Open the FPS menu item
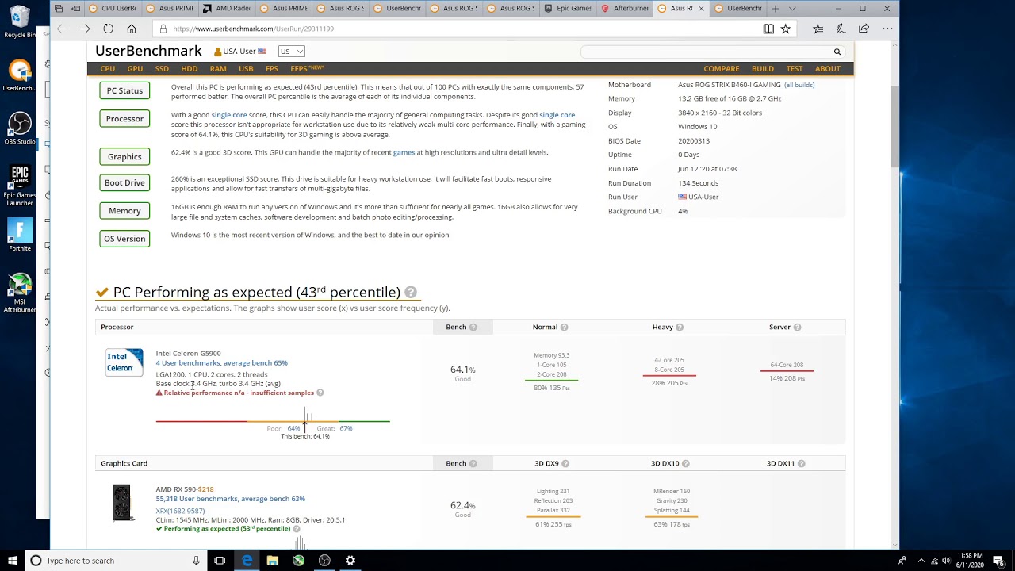The width and height of the screenshot is (1015, 571). (272, 69)
